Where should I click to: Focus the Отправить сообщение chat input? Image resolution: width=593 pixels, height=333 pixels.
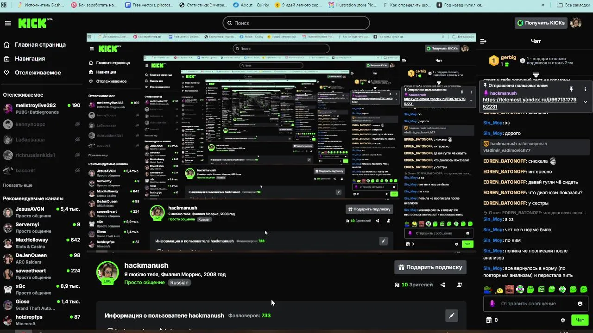tap(536, 304)
